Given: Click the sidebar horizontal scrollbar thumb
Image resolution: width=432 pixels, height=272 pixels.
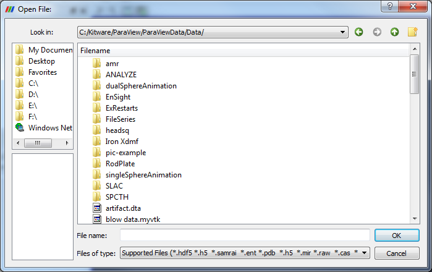Looking at the screenshot, I should point(38,143).
